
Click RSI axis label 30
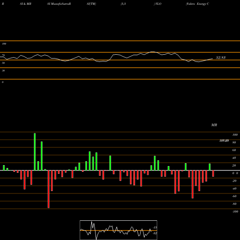point(3,71)
